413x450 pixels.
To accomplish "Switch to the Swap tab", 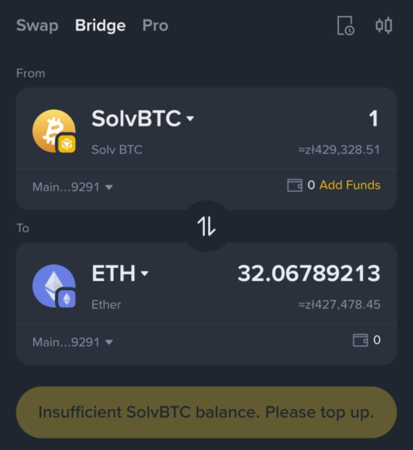I will point(37,26).
